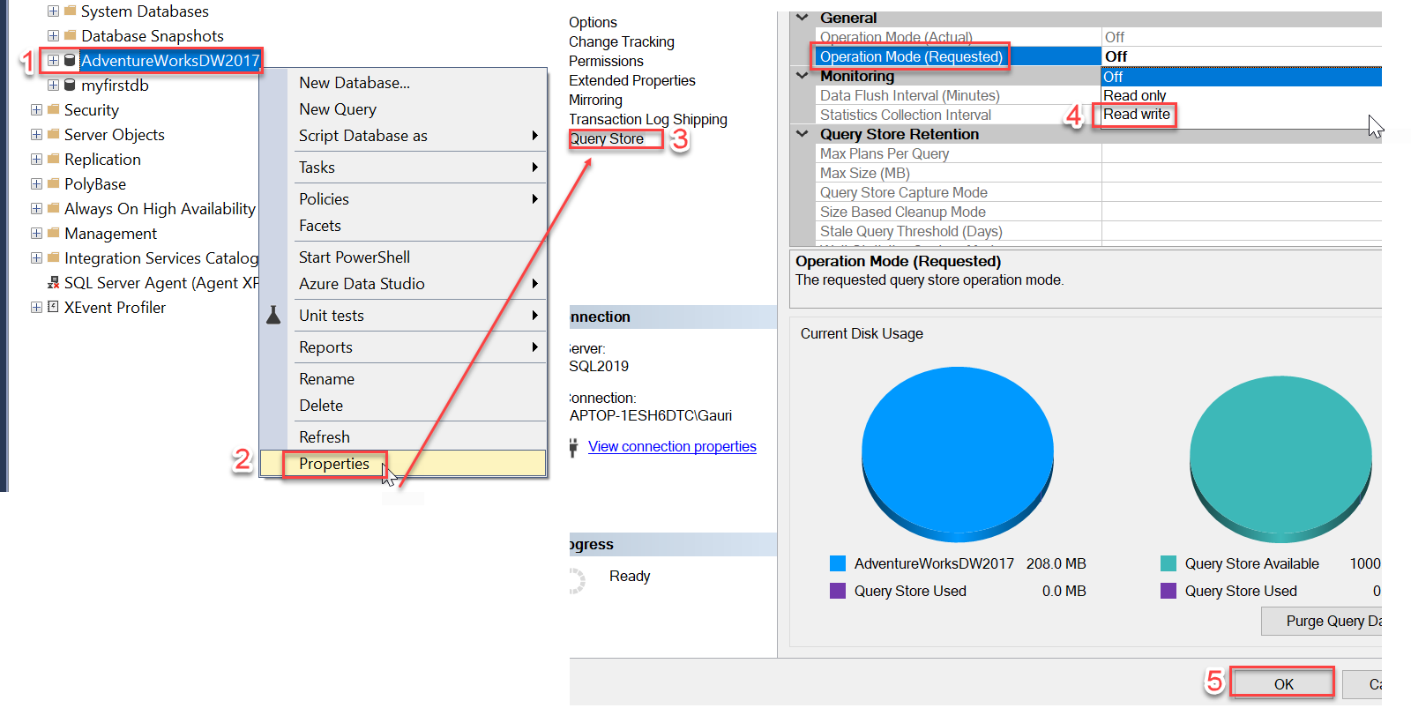Click the Database Snapshots folder icon
Screen dimensions: 1411x708
(70, 36)
